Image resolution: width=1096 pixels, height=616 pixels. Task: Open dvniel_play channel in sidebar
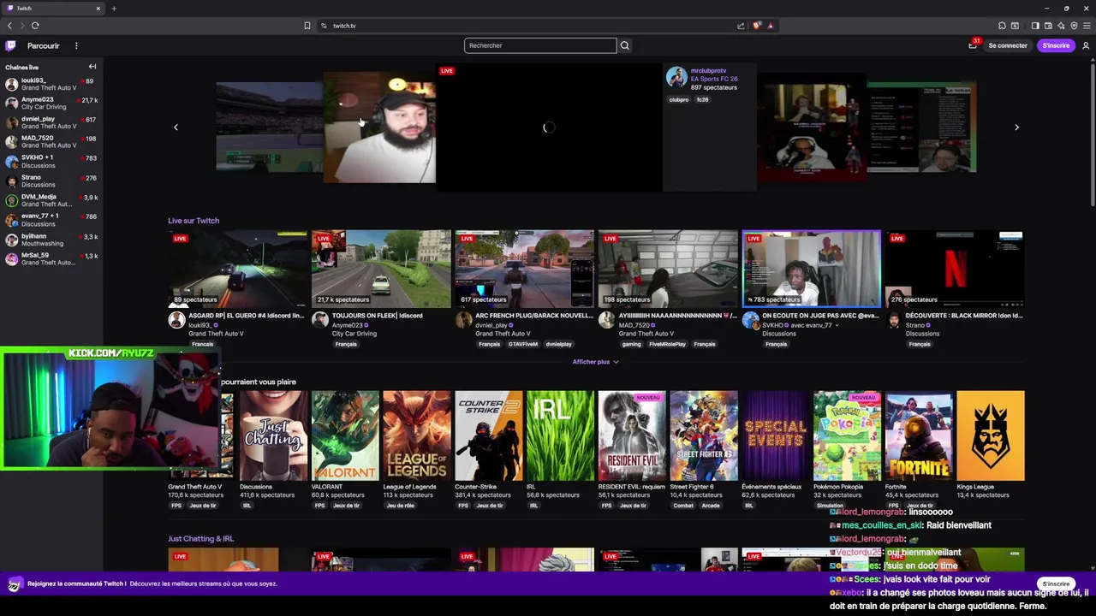(x=51, y=122)
